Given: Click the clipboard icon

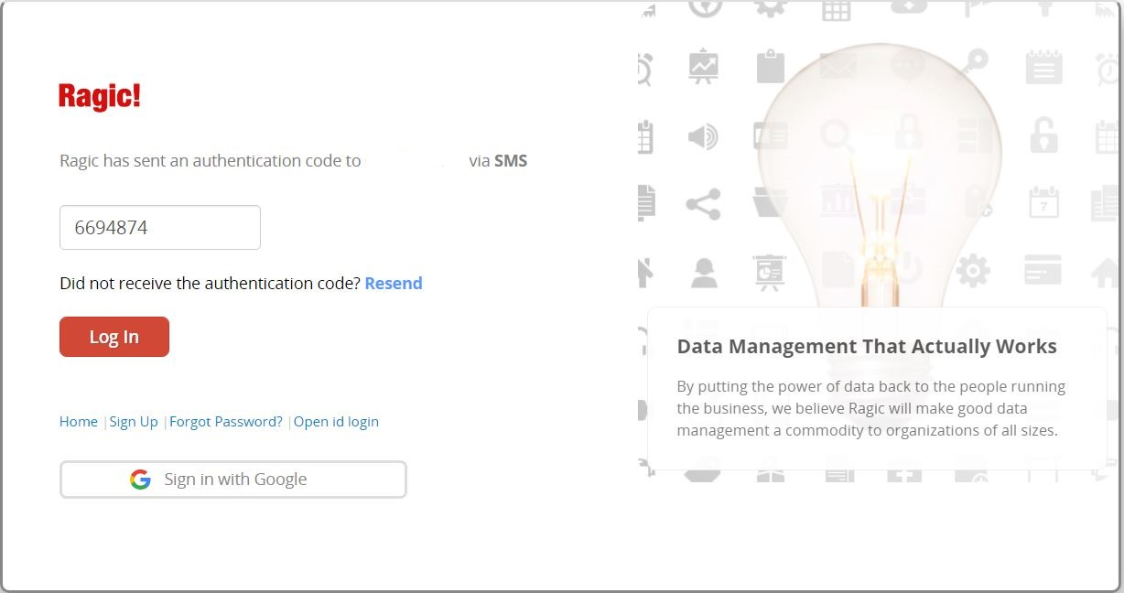Looking at the screenshot, I should 771,67.
